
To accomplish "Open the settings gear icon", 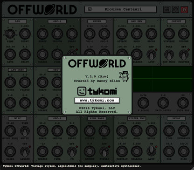I will [x=175, y=9].
